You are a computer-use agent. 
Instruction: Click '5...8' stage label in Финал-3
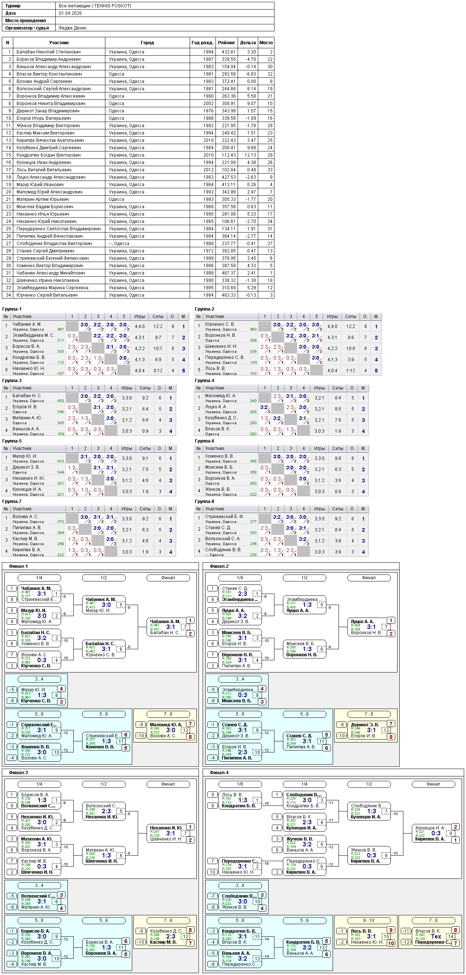tap(39, 920)
